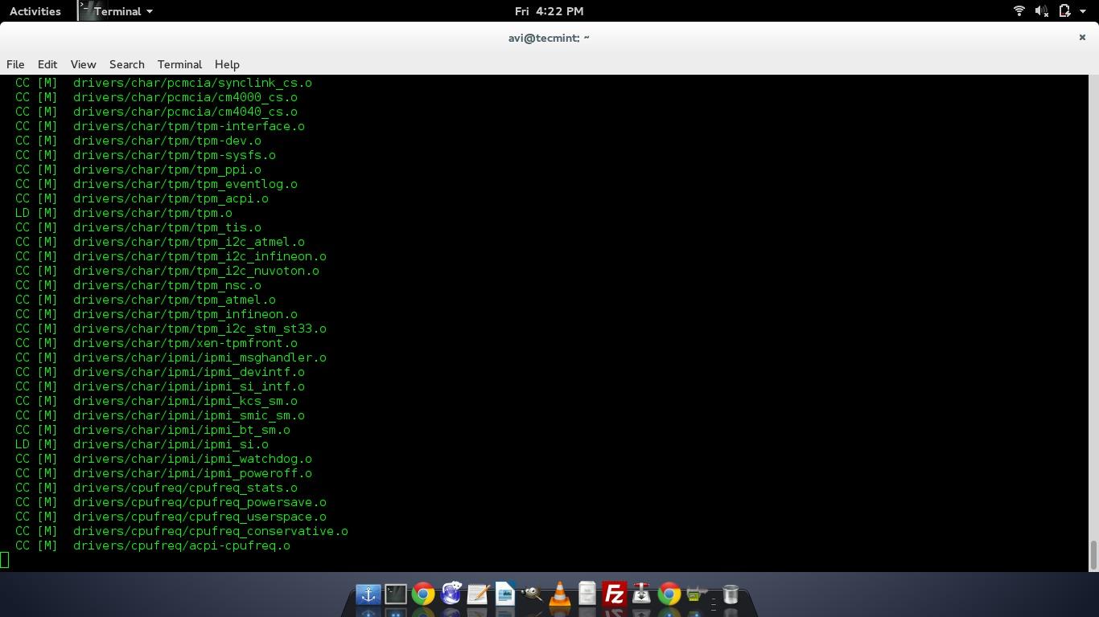Click the Help menu item
1099x617 pixels.
click(x=227, y=64)
